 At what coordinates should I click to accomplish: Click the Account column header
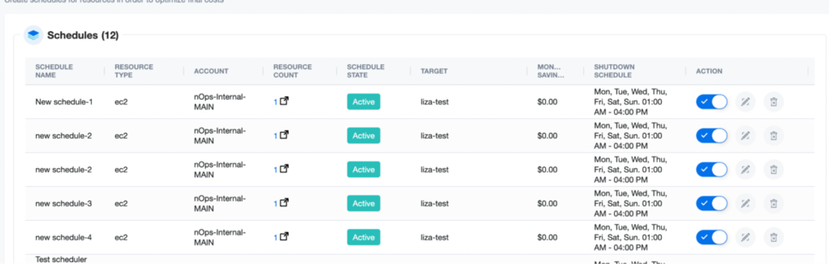211,71
